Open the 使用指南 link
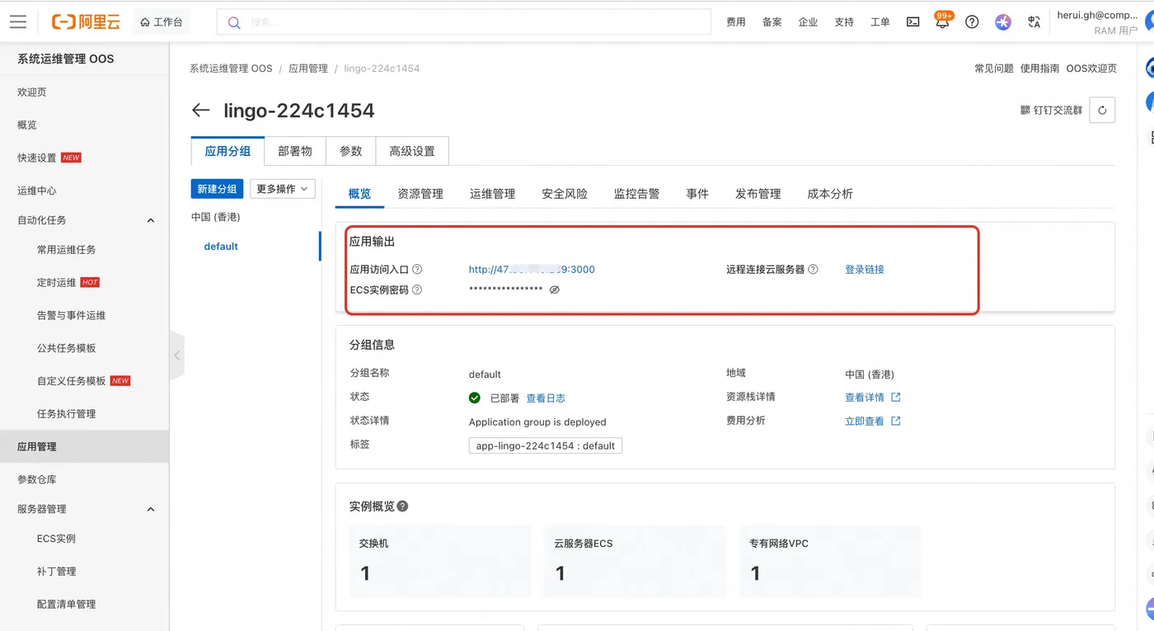1154x631 pixels. [x=1040, y=68]
